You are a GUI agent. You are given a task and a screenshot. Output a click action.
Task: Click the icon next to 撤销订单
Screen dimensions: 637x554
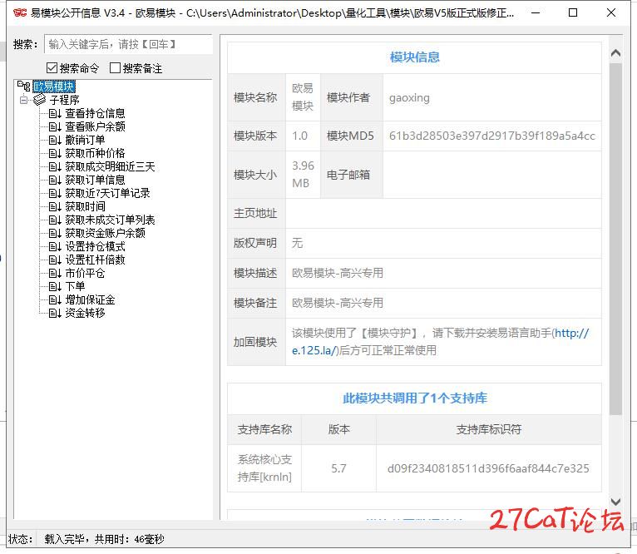tap(55, 141)
